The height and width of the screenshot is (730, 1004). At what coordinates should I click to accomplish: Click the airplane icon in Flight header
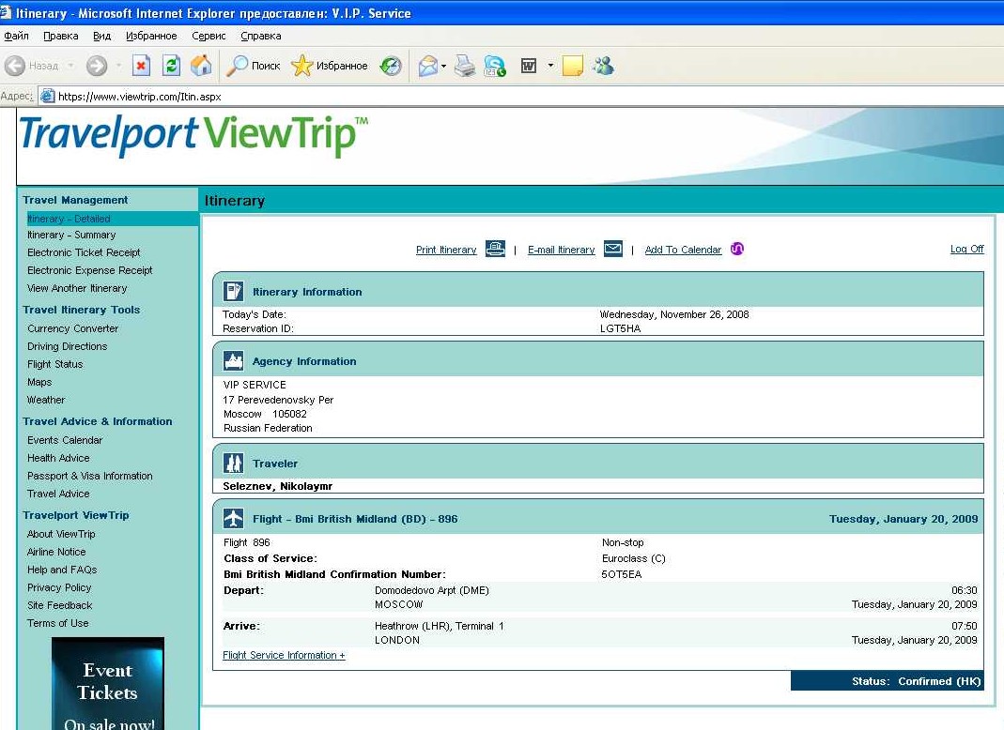[233, 518]
